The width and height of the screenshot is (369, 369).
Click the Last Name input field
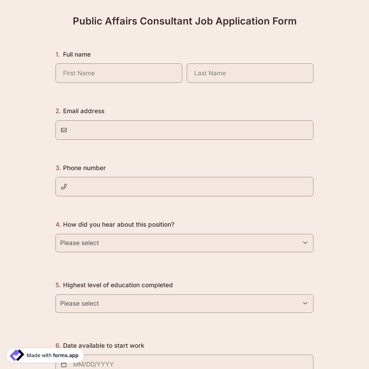point(250,73)
